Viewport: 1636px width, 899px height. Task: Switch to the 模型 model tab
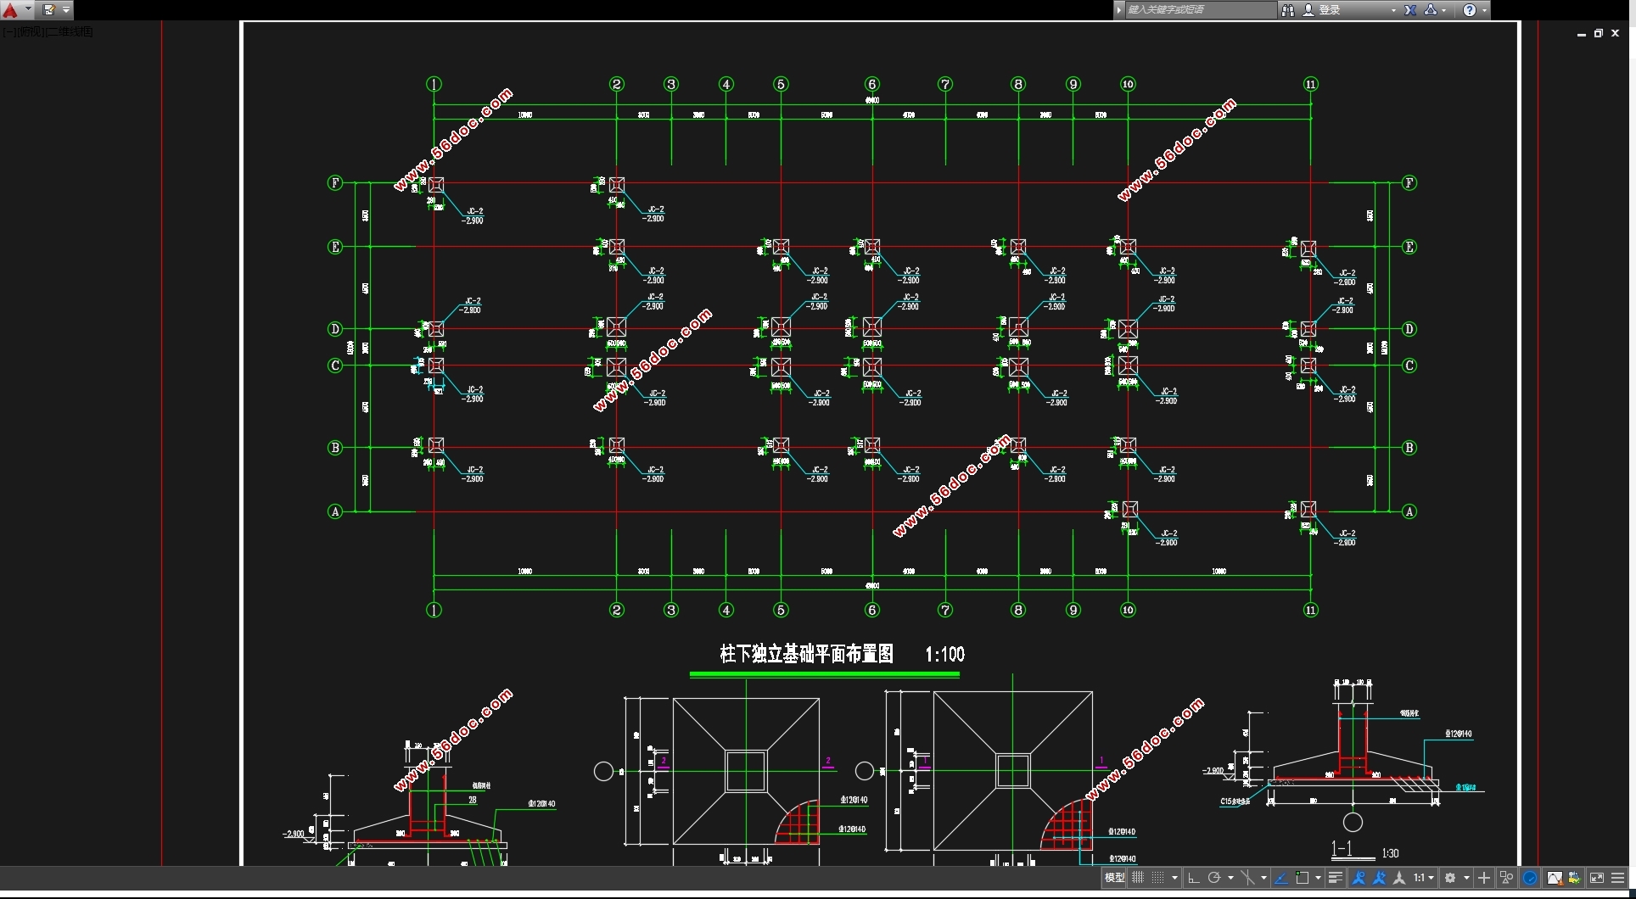pyautogui.click(x=1114, y=878)
